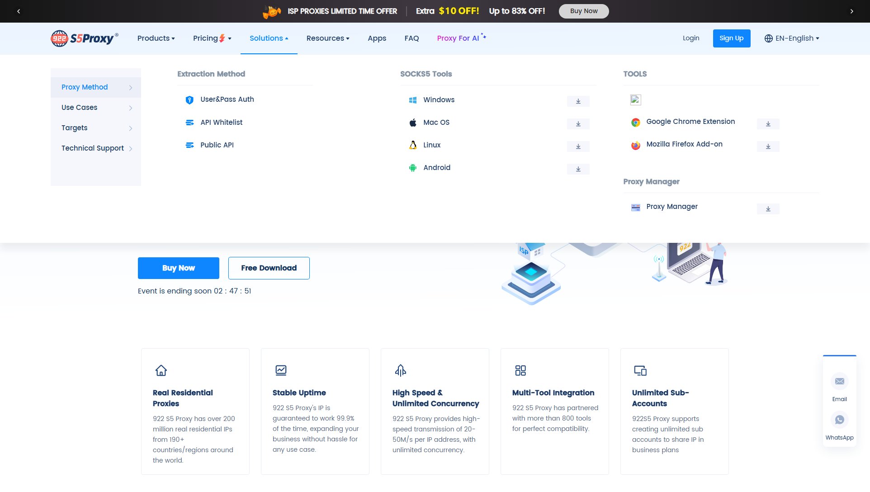Download the Proxy Manager

tap(768, 208)
